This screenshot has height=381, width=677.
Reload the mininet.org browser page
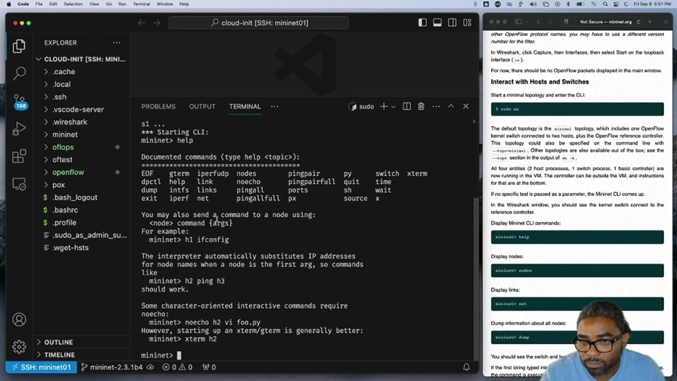tap(638, 22)
